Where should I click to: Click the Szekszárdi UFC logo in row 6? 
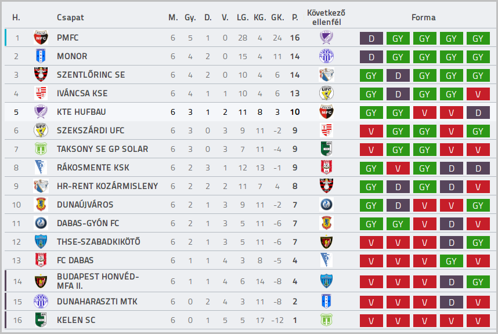(41, 130)
